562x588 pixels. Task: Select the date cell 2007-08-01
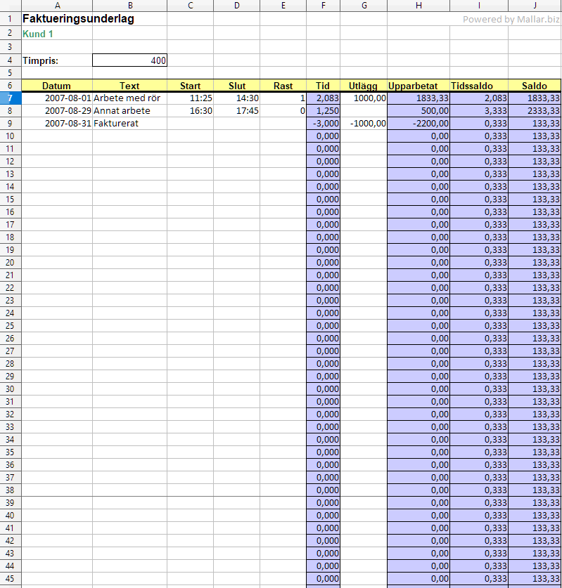click(57, 98)
